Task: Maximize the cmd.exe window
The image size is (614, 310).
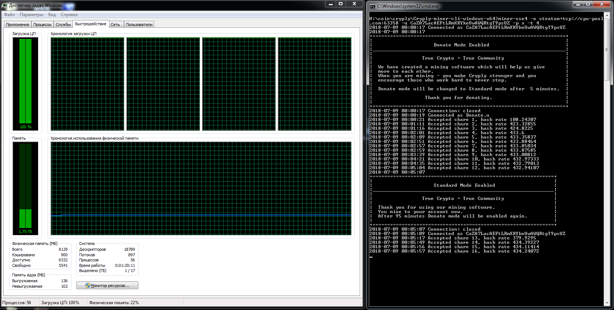Action: 588,4
